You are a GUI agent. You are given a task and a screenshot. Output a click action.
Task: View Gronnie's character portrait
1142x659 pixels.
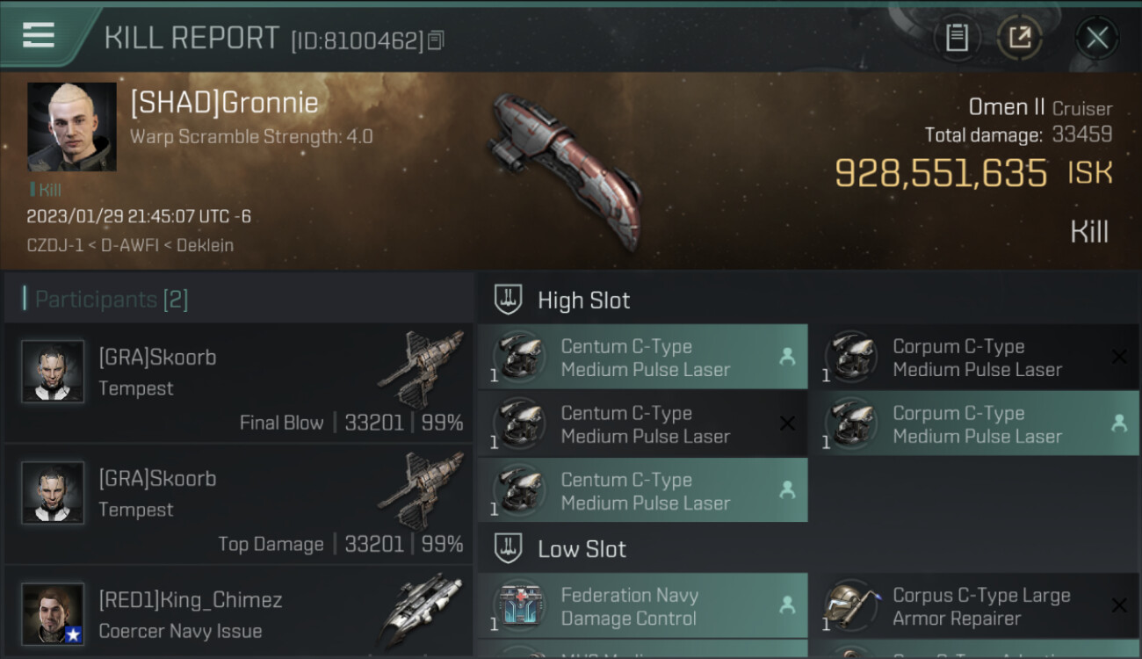(x=71, y=127)
